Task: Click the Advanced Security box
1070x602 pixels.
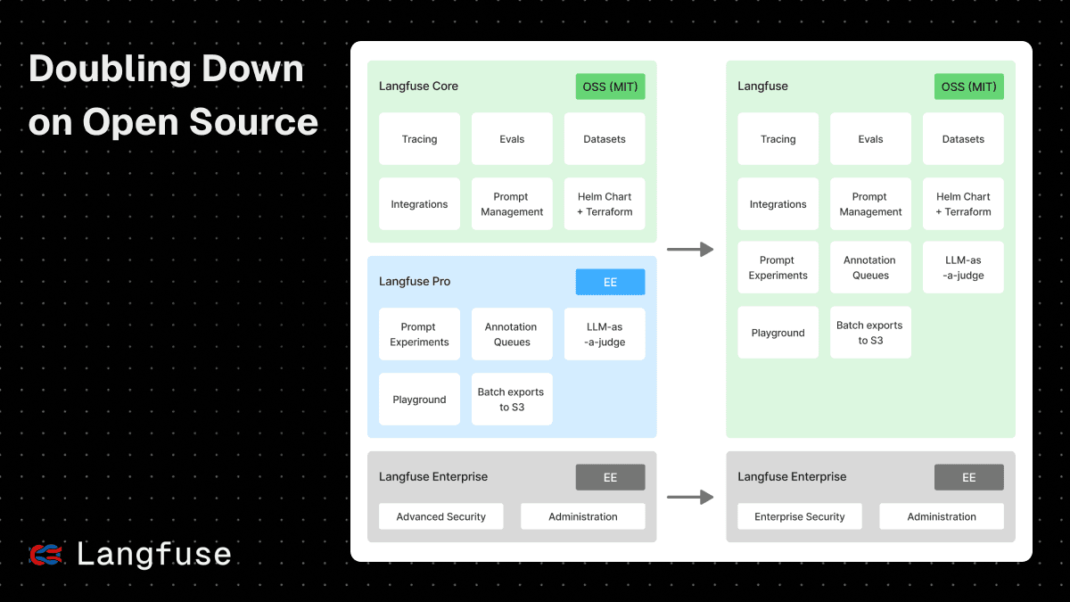Action: [440, 516]
